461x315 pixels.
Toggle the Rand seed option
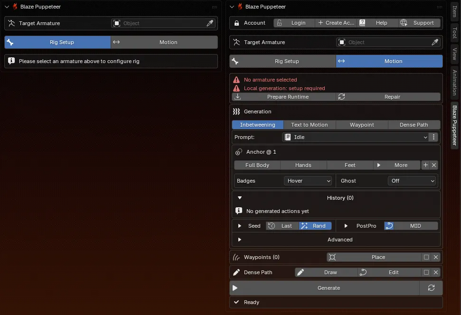(315, 226)
